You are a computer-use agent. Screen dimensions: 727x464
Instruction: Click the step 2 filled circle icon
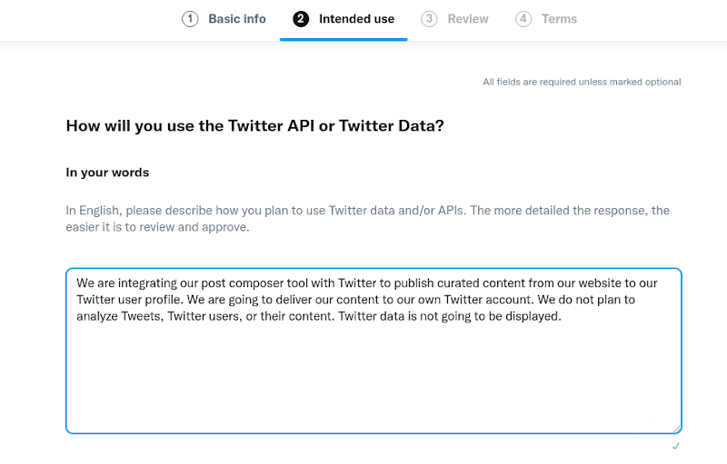click(x=301, y=19)
